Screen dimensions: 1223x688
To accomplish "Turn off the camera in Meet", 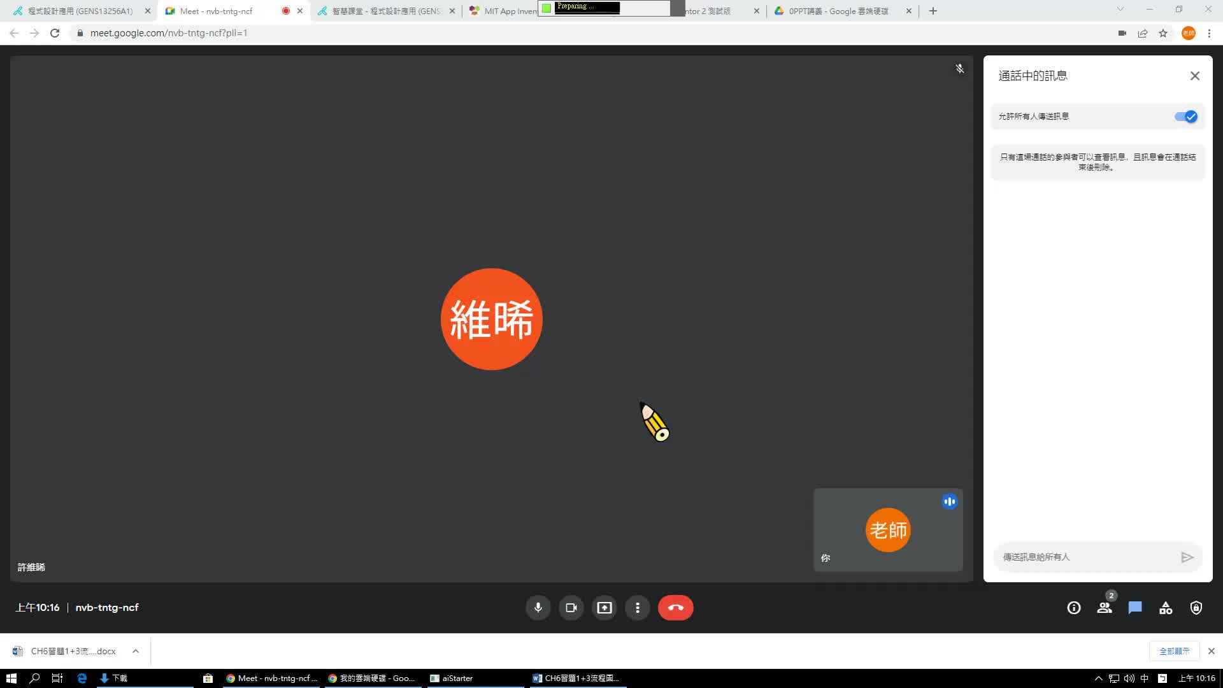I will click(571, 608).
